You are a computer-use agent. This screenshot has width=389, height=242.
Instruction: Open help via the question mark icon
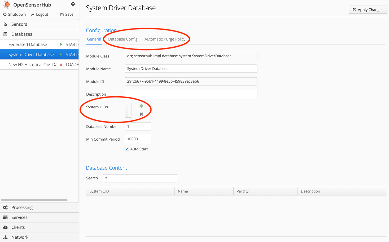(73, 4)
